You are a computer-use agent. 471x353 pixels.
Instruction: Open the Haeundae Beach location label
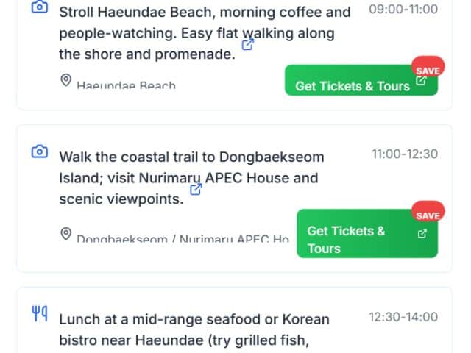point(126,85)
